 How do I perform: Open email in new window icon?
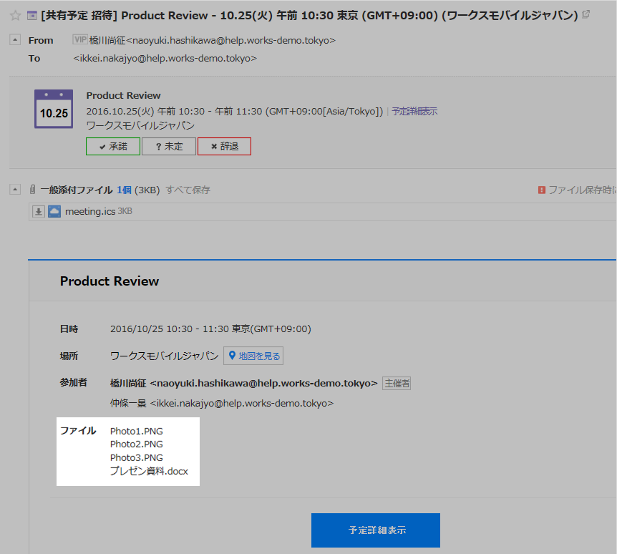(587, 14)
